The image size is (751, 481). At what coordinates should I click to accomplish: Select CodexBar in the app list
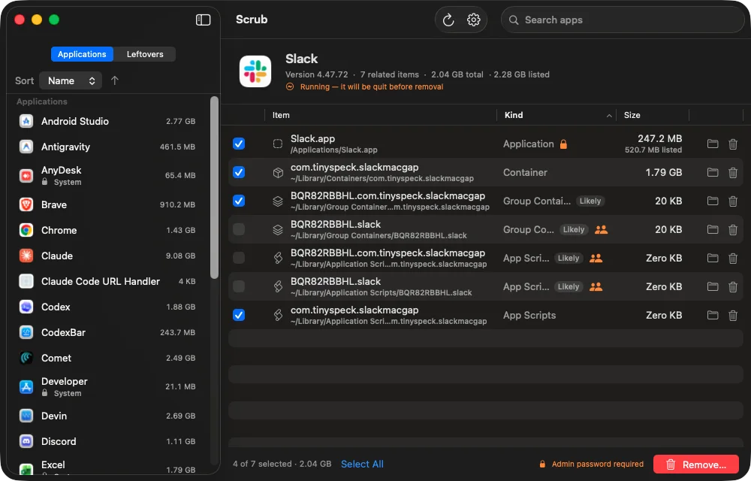[x=109, y=332]
